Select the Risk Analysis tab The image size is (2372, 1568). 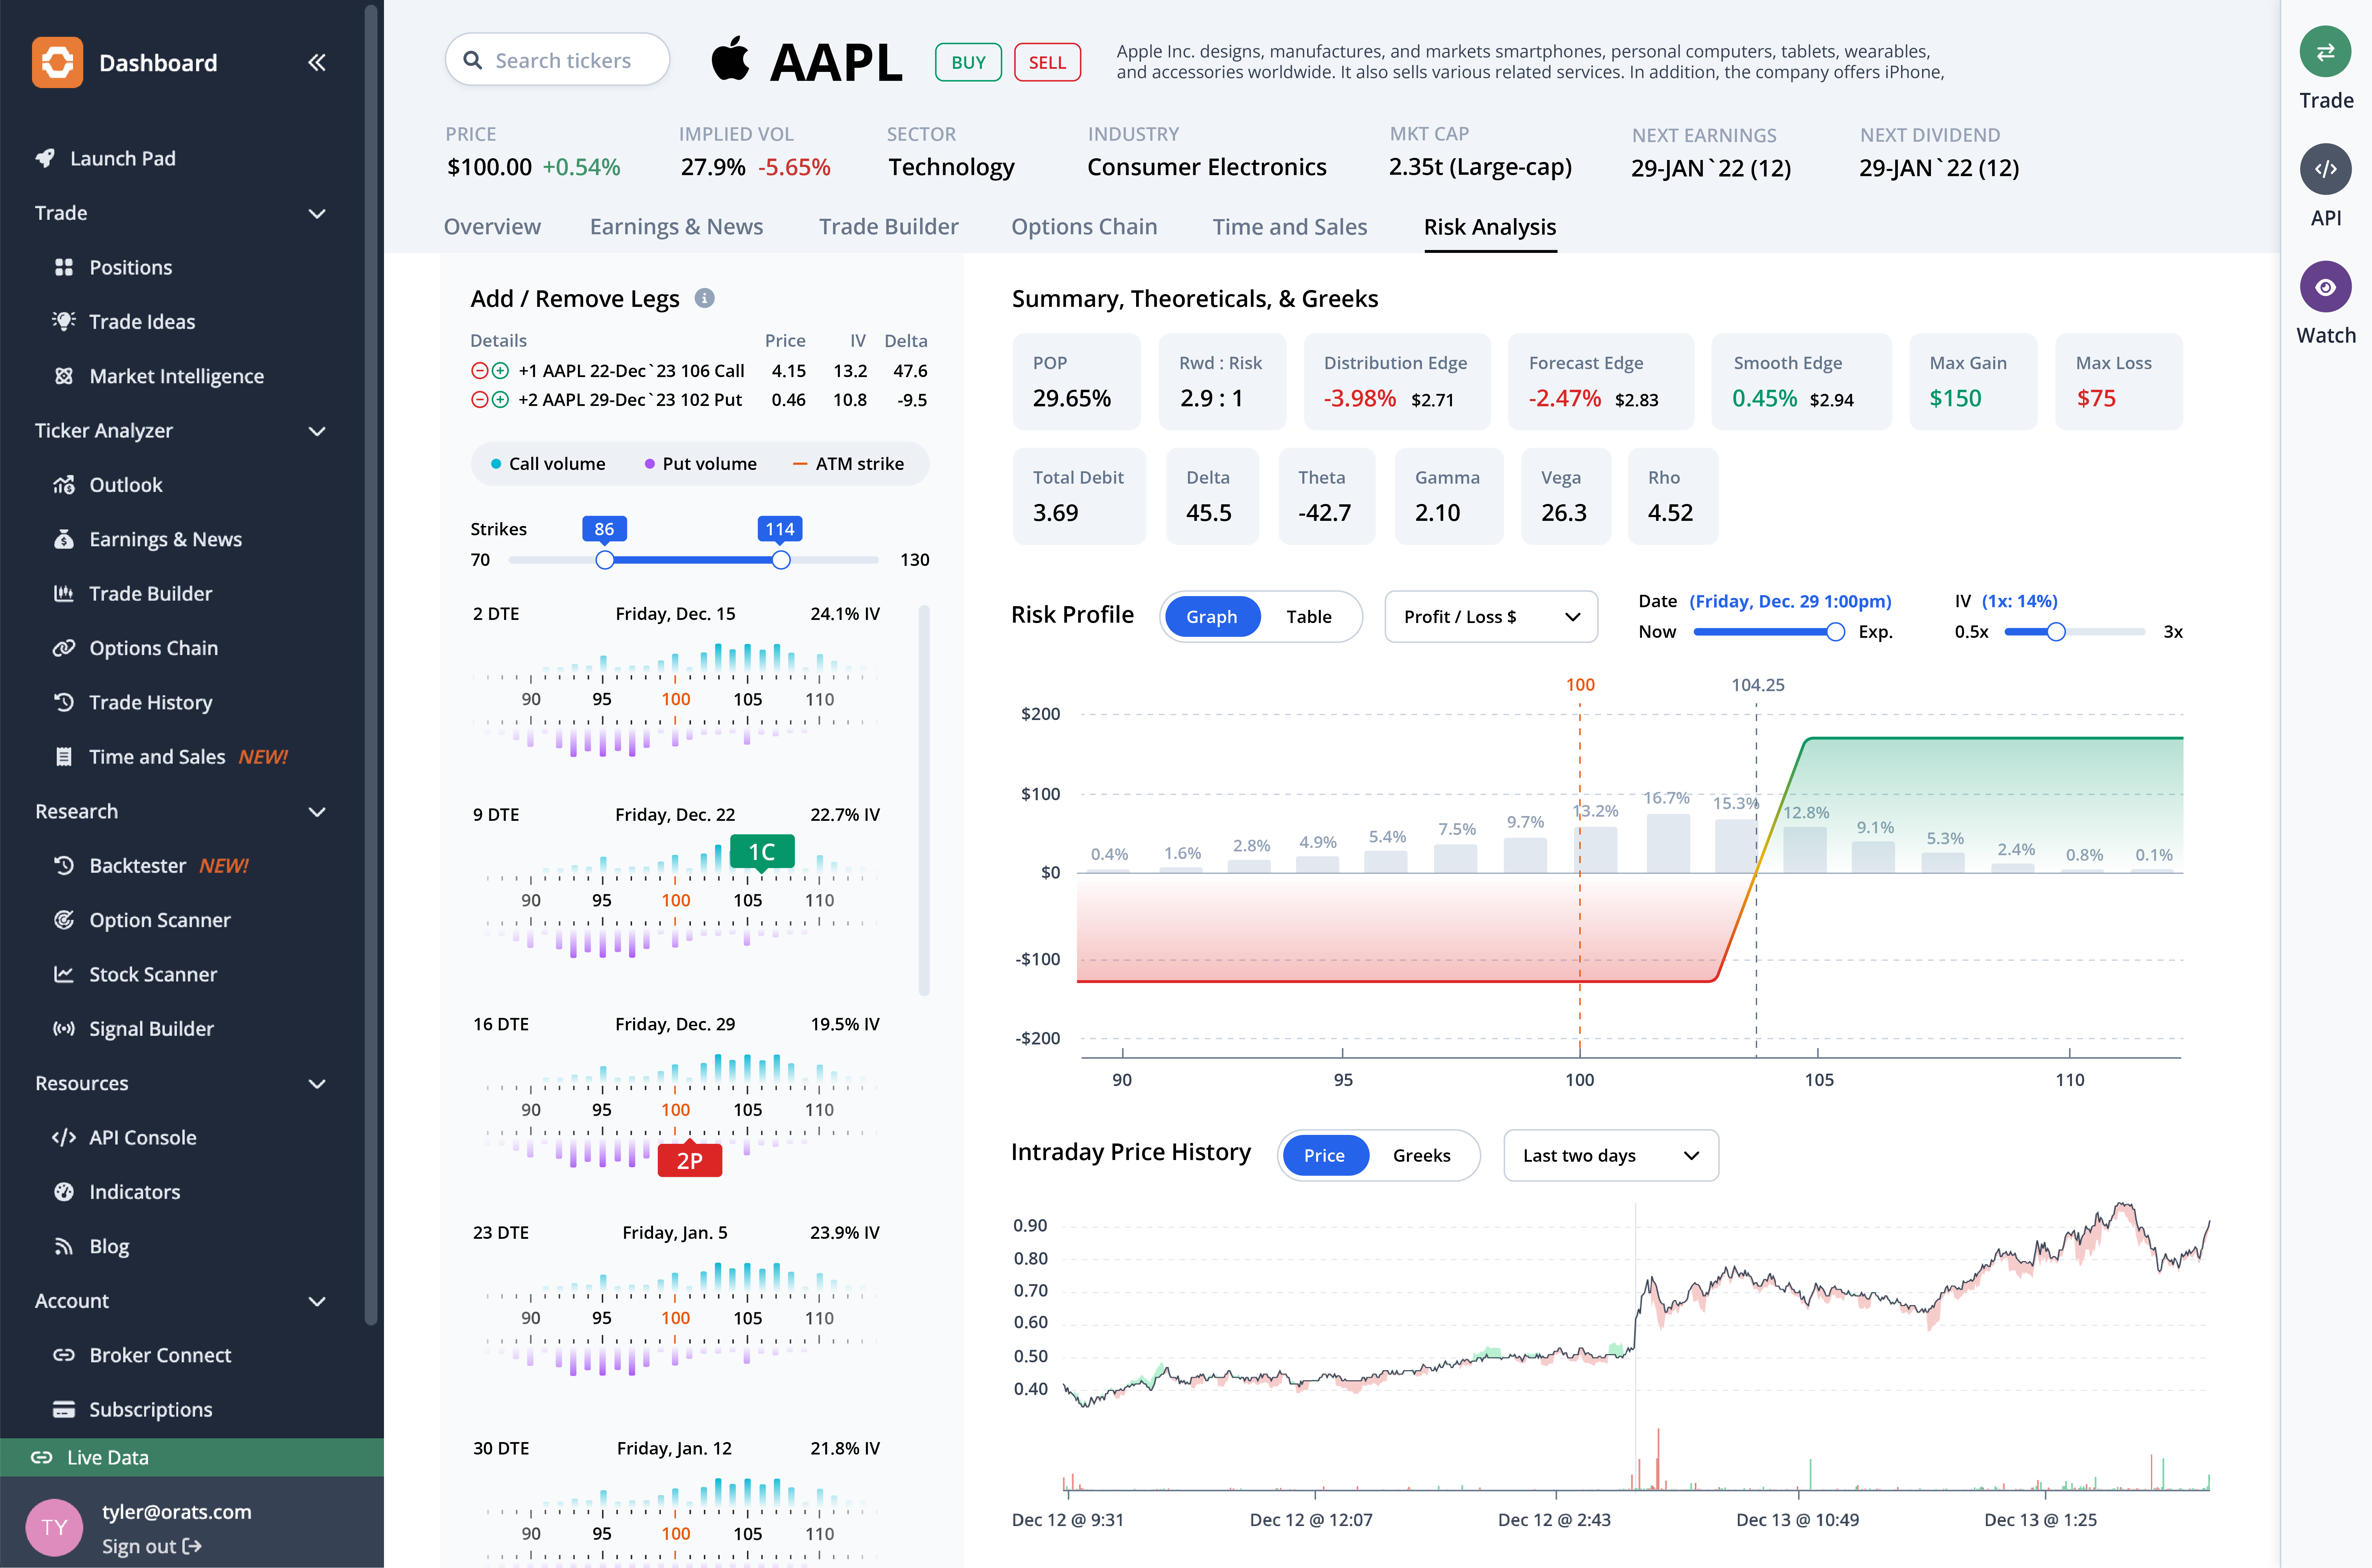(x=1490, y=227)
